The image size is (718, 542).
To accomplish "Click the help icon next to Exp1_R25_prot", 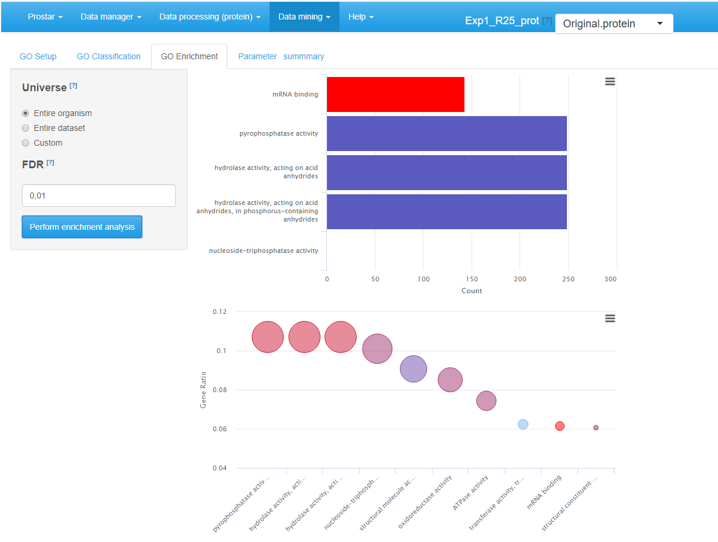I will [x=547, y=21].
